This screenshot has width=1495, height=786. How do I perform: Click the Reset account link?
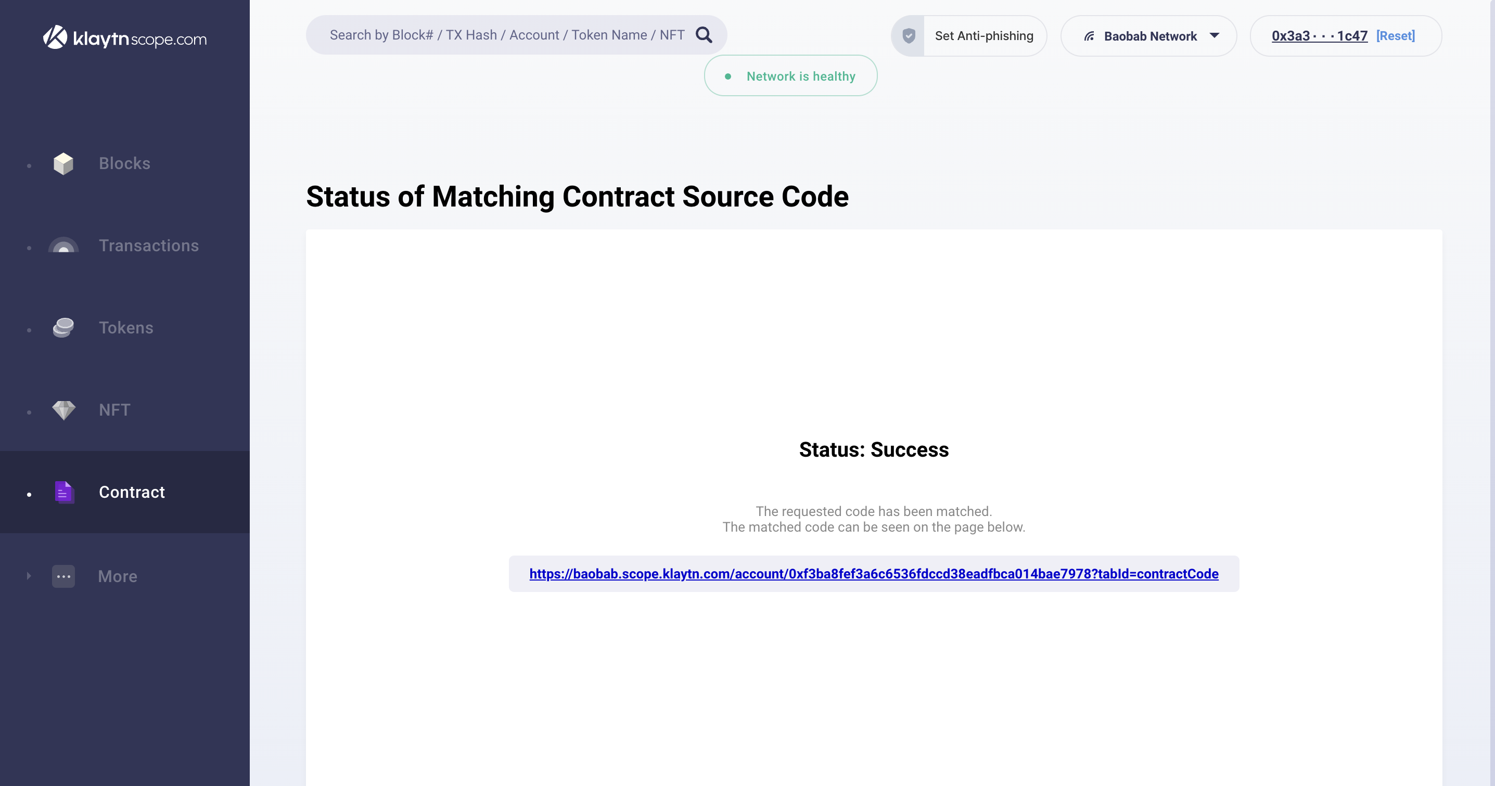click(1395, 36)
